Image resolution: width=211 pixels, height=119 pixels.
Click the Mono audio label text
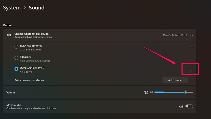(14, 105)
